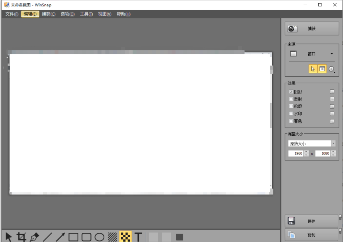343x242 pixels.
Task: Open the 工具 menu
Action: [86, 14]
